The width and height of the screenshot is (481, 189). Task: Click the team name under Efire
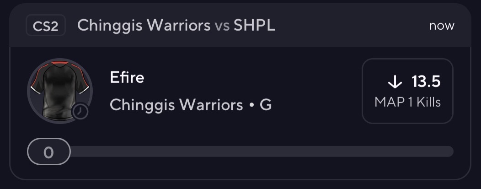tap(176, 105)
